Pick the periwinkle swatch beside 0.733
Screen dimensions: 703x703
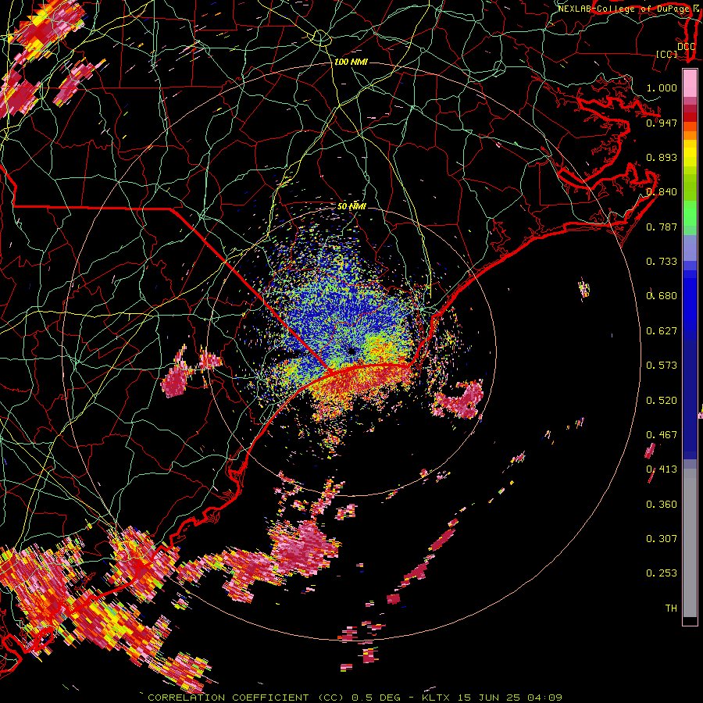pos(690,248)
